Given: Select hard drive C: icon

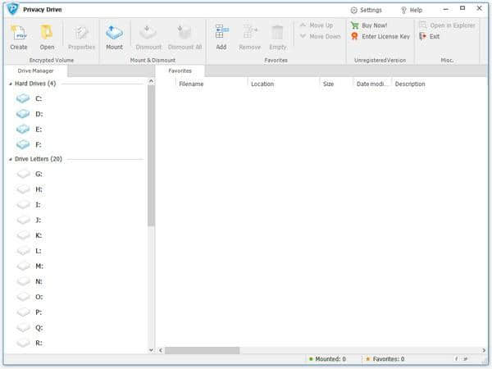Looking at the screenshot, I should coord(23,98).
